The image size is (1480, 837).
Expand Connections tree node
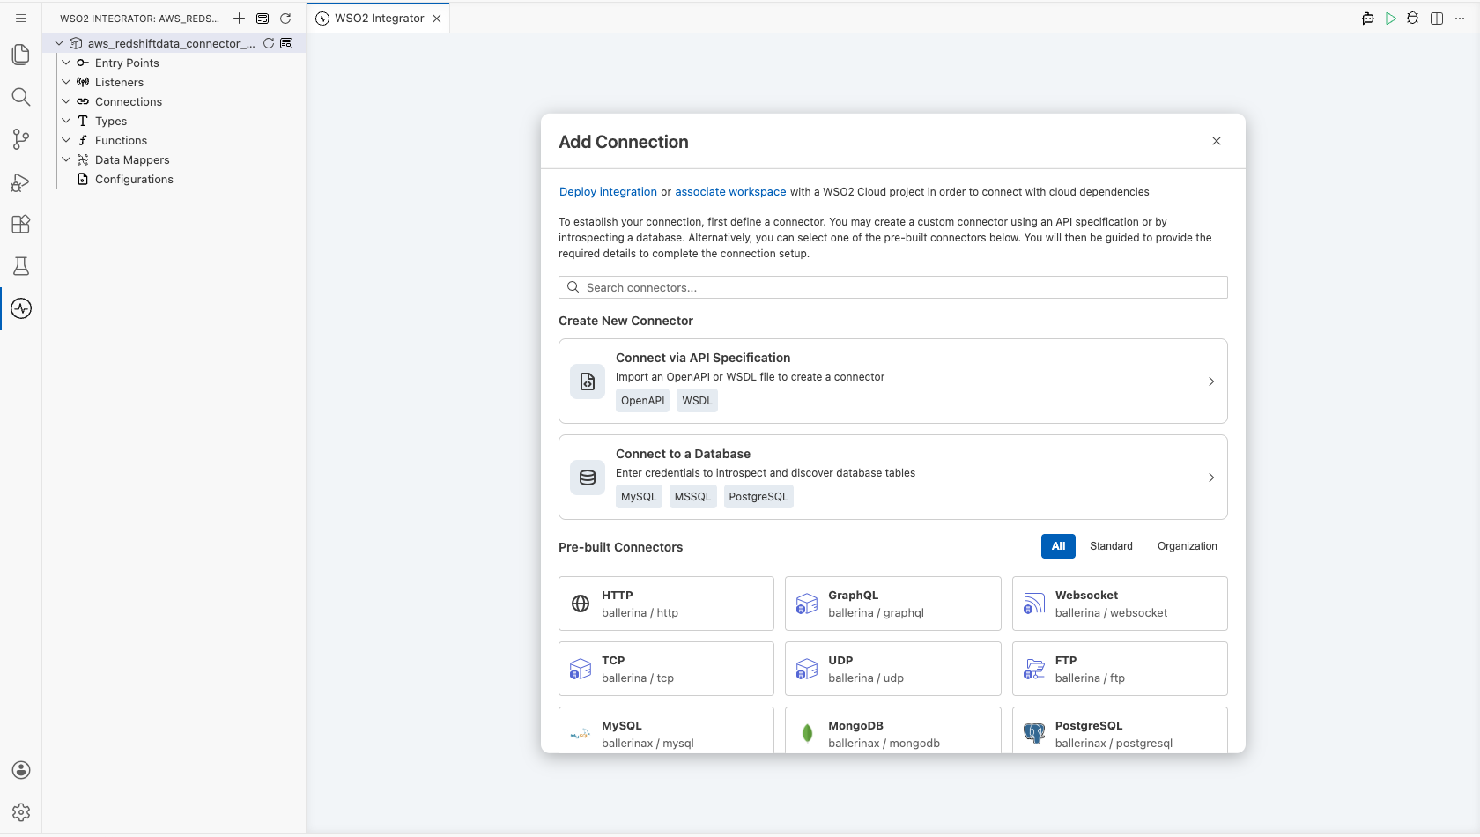coord(66,101)
